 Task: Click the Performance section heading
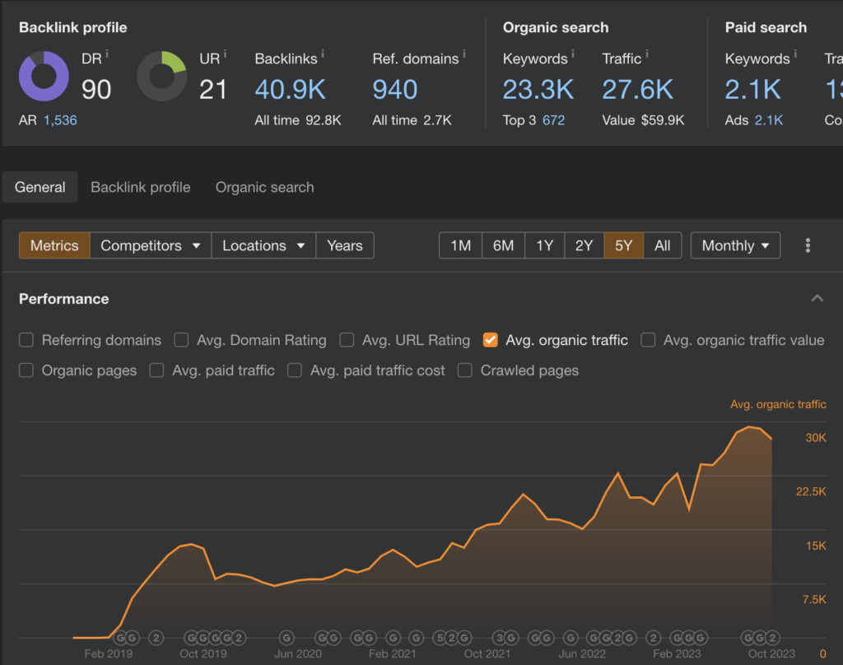point(64,299)
